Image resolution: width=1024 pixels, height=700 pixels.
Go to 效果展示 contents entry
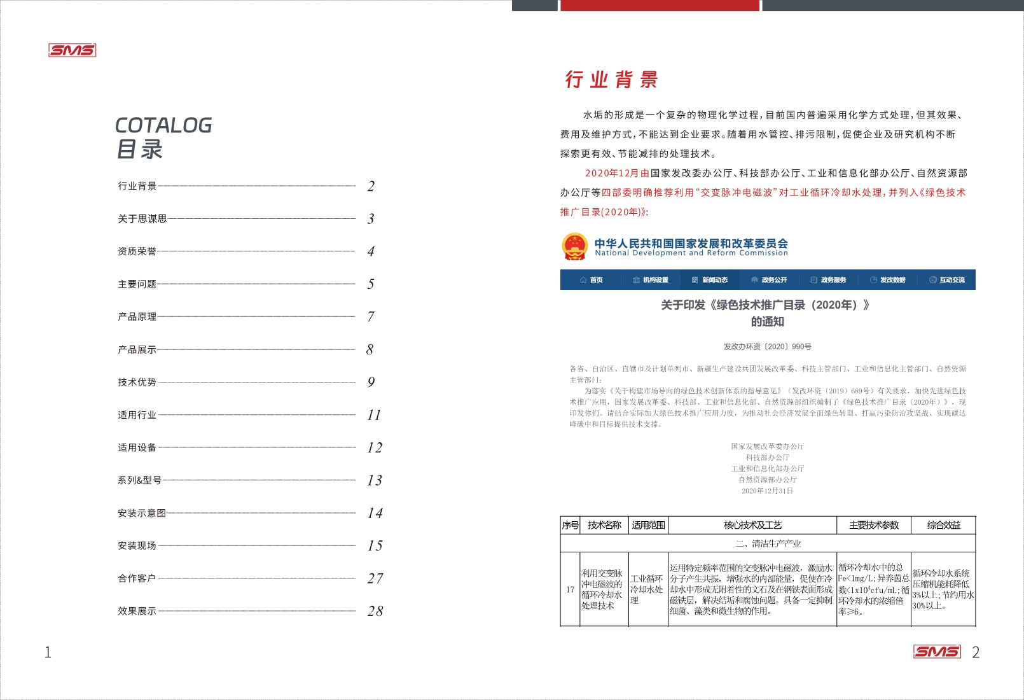coord(137,611)
